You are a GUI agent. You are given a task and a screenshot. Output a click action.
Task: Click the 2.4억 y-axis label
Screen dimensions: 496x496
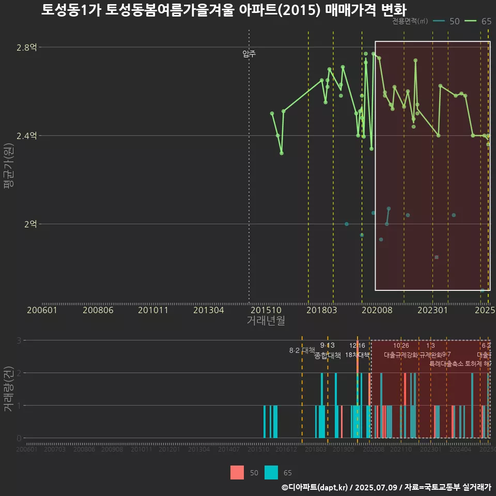pyautogui.click(x=26, y=136)
